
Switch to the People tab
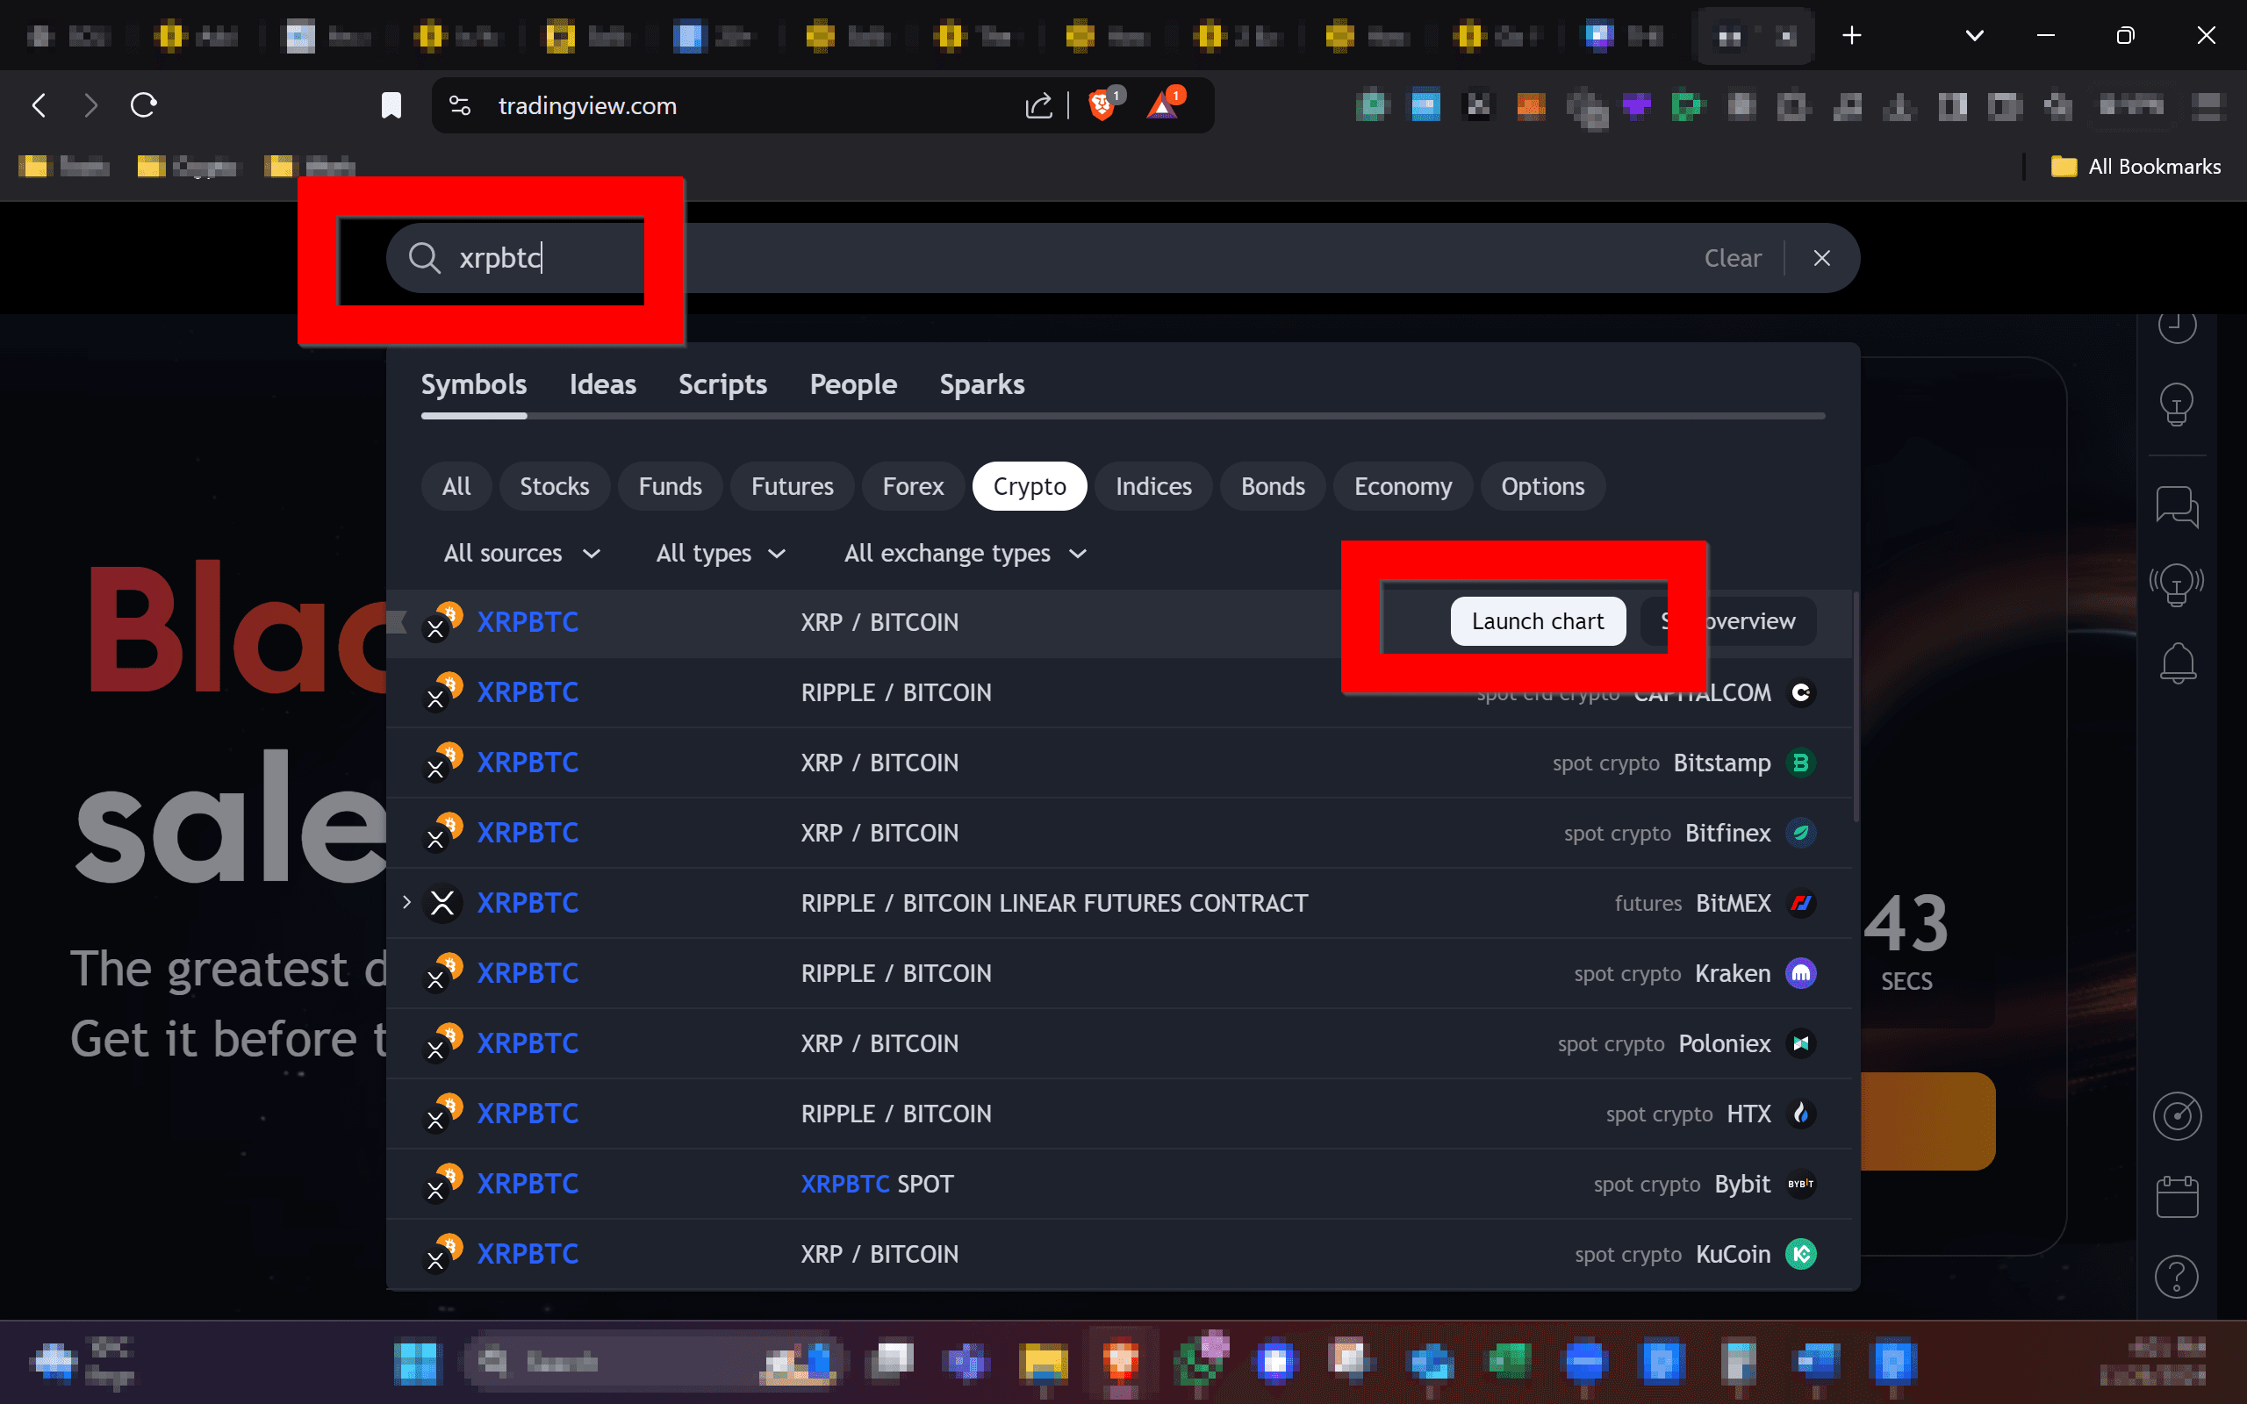coord(853,384)
